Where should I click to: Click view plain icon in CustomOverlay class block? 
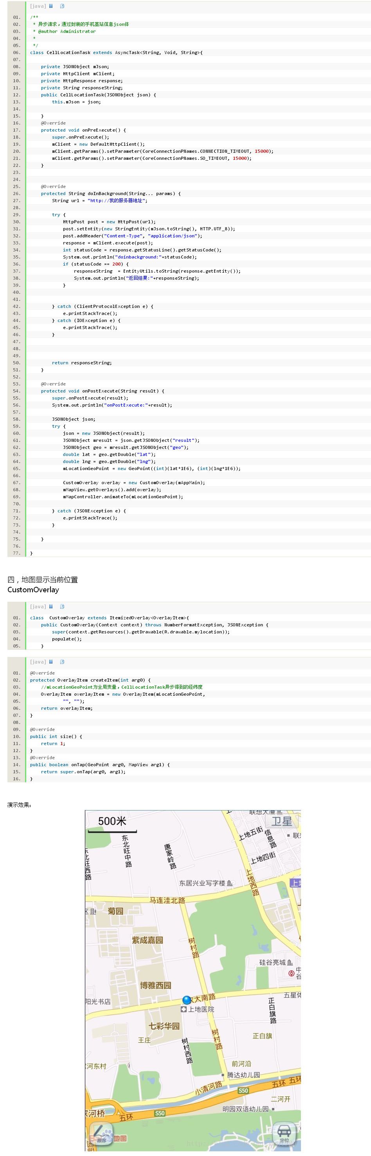coord(51,606)
